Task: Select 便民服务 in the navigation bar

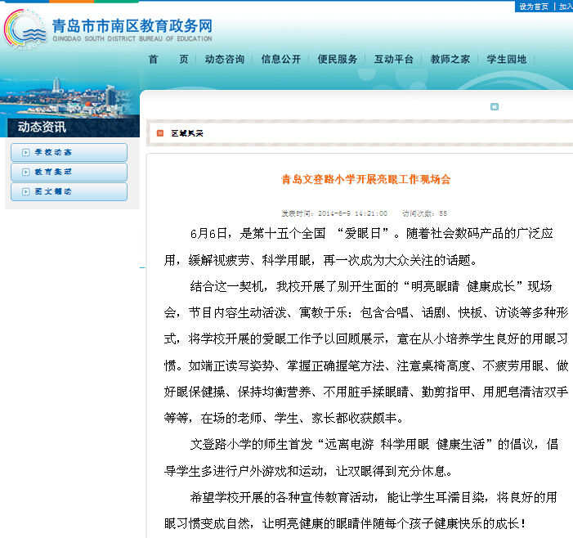Action: tap(337, 59)
